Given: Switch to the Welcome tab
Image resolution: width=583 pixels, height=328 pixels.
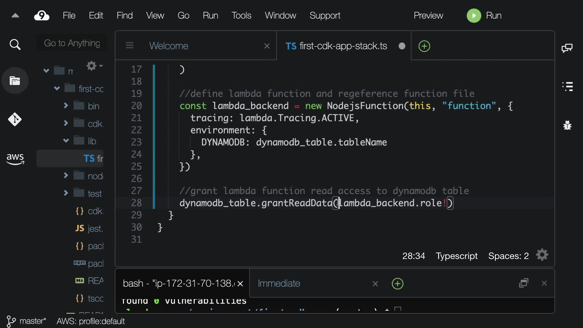Looking at the screenshot, I should click(169, 46).
